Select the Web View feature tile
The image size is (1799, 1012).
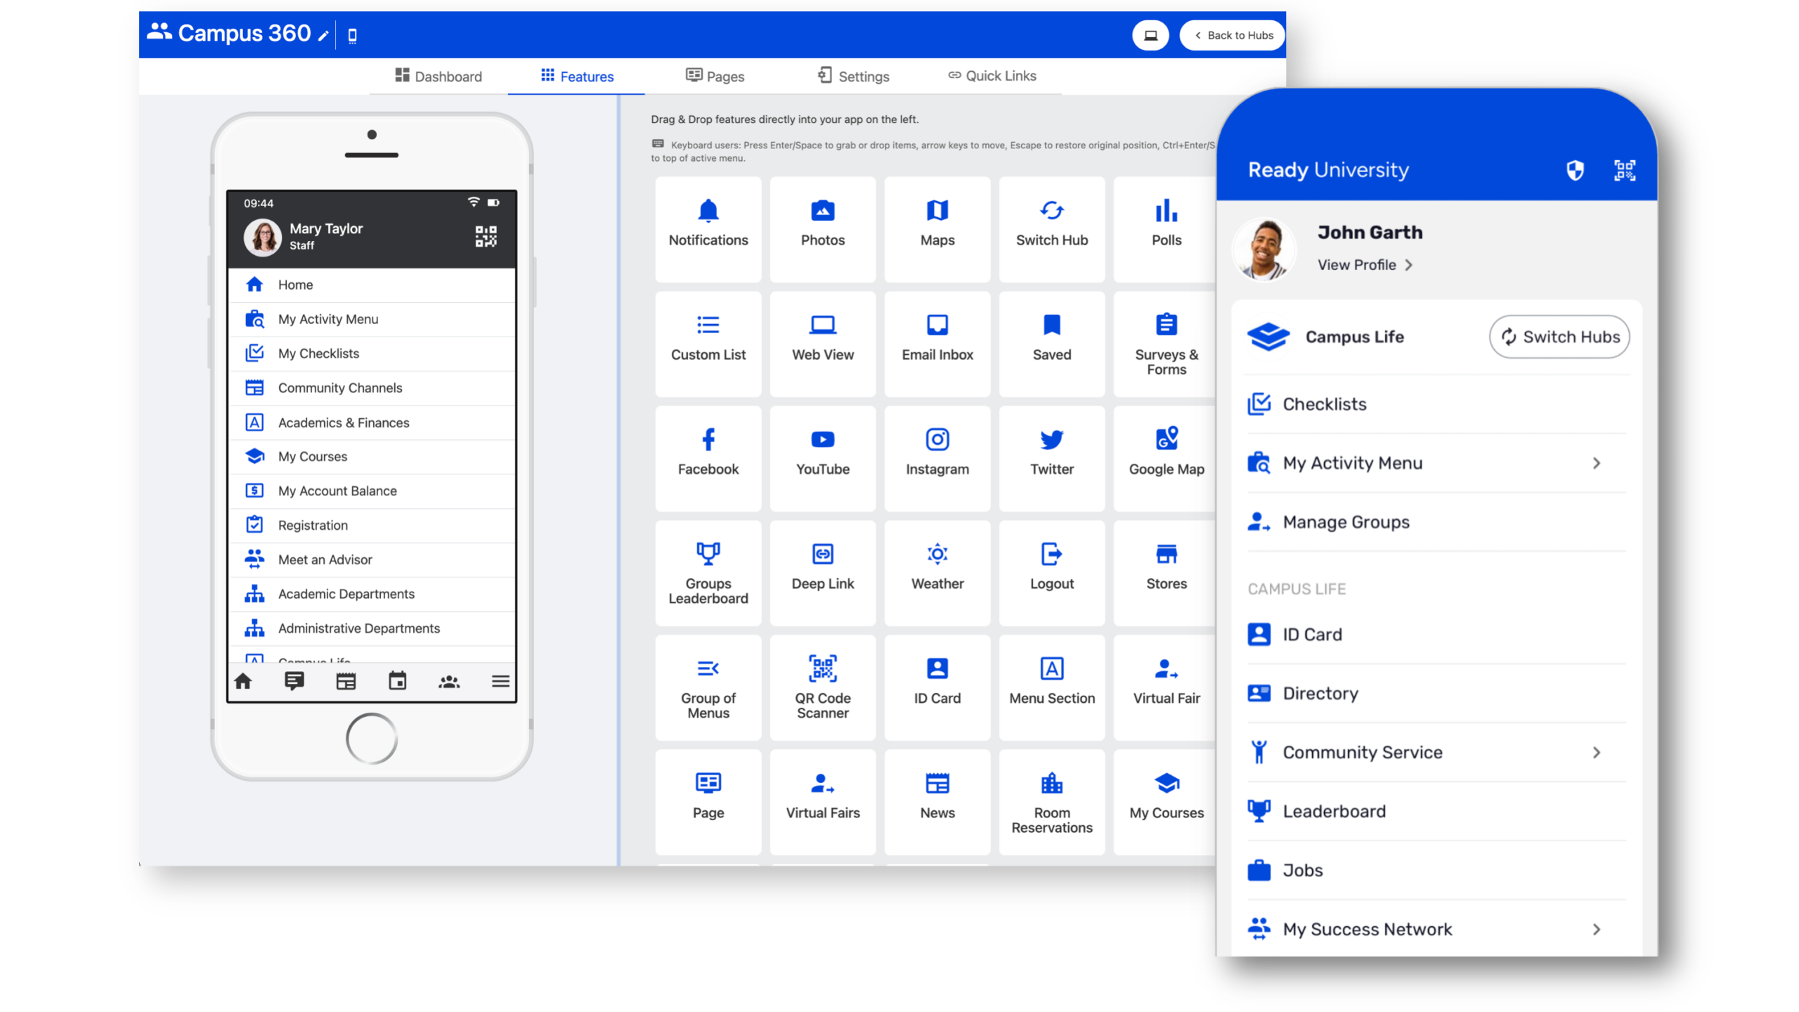822,344
